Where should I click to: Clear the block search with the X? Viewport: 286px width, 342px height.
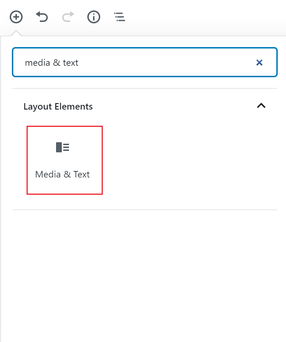tap(259, 63)
